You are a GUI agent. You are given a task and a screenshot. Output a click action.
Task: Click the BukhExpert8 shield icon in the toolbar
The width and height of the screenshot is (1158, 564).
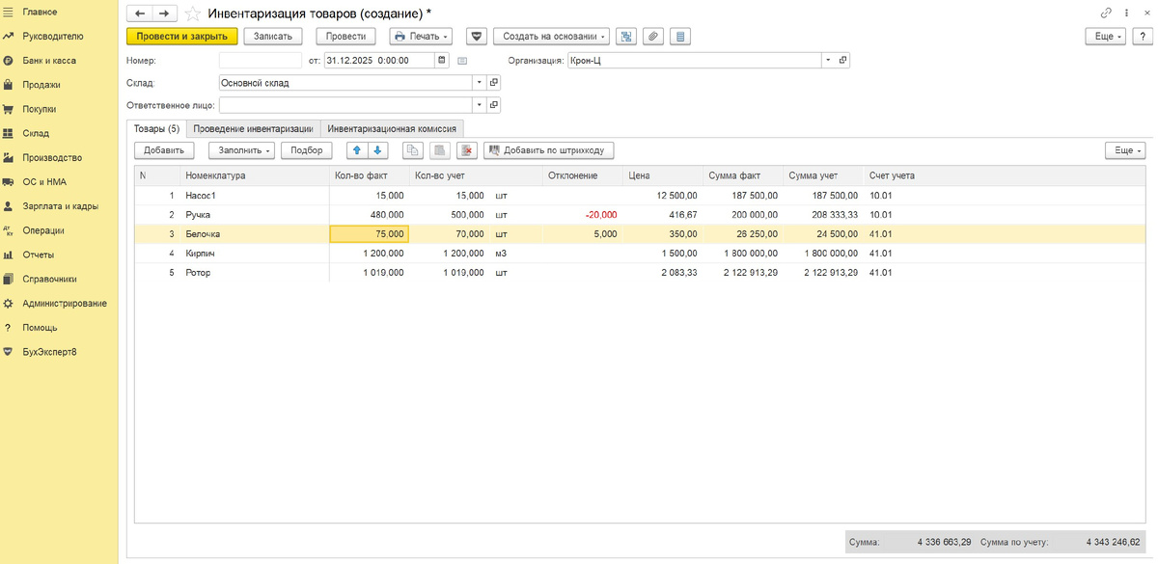coord(476,36)
